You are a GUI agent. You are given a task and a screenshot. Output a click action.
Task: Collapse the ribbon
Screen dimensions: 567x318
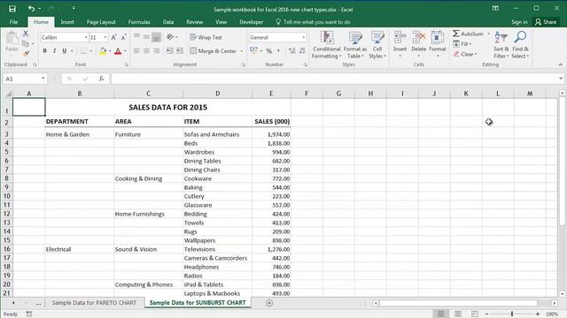[561, 64]
